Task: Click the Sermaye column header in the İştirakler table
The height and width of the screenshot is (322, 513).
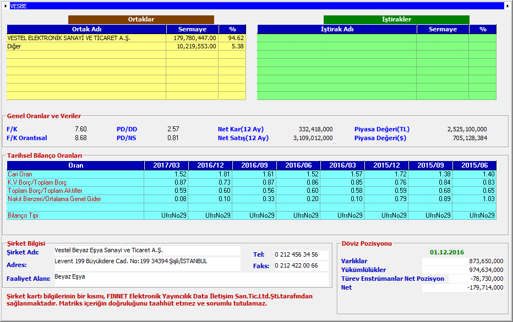Action: pyautogui.click(x=443, y=29)
